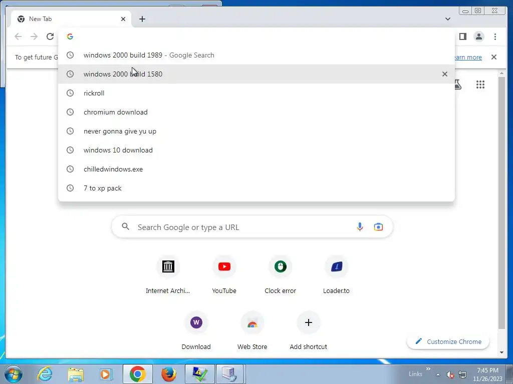Open the YouTube shortcut

(x=224, y=274)
